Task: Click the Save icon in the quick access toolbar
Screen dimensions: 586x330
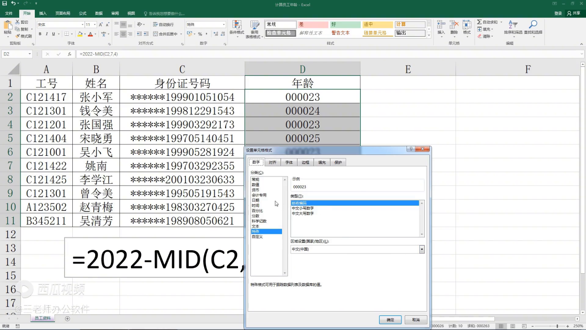Action: pyautogui.click(x=4, y=3)
